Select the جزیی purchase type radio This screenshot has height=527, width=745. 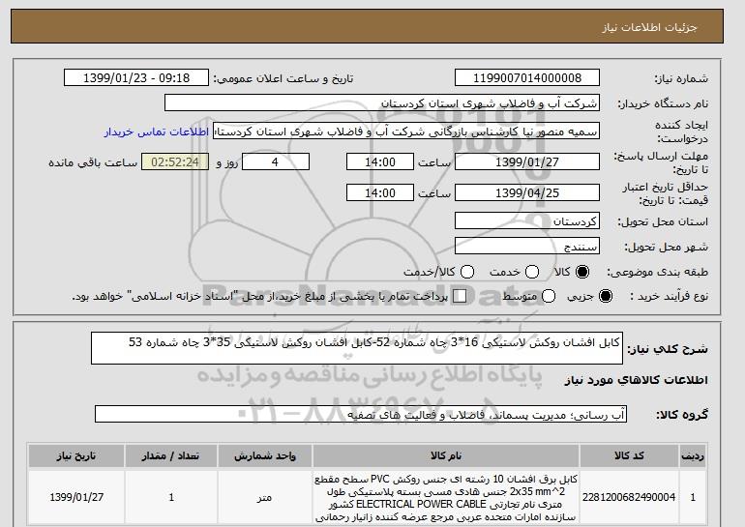pyautogui.click(x=606, y=296)
